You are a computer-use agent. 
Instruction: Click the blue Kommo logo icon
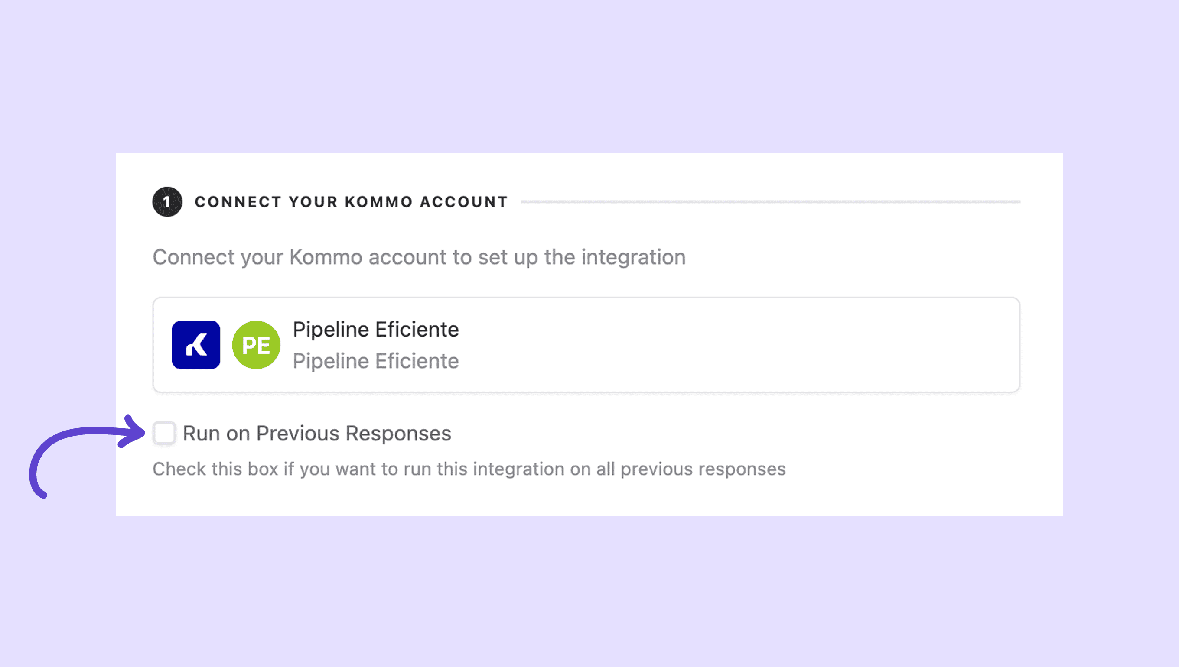196,344
